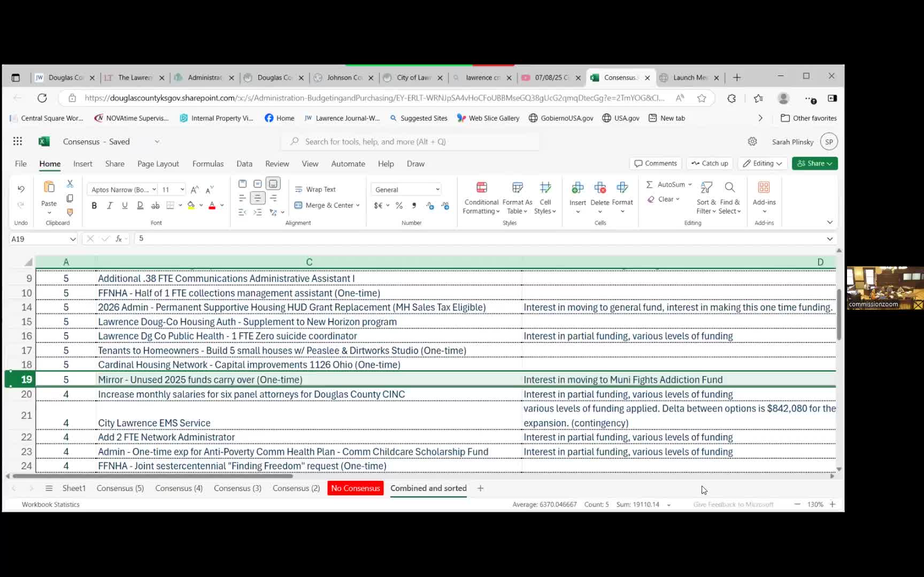Toggle Italic formatting

110,206
